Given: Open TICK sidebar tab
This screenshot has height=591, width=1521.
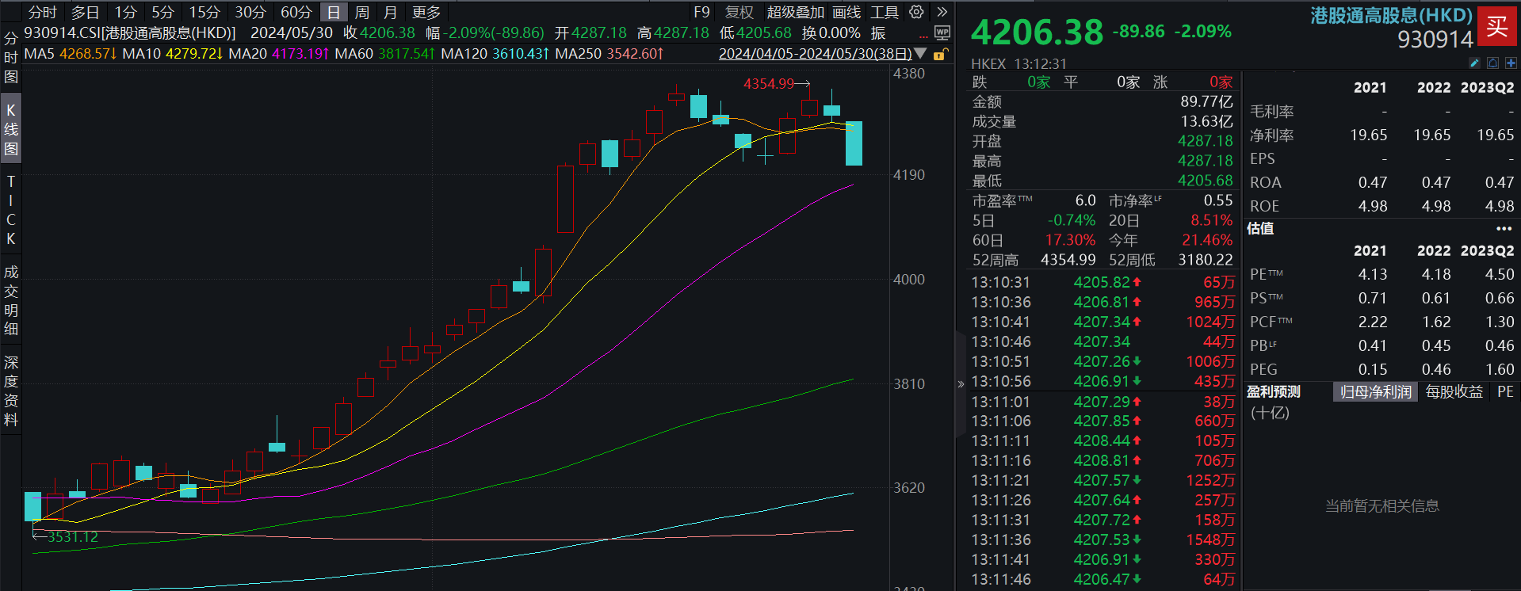Looking at the screenshot, I should click(x=11, y=210).
